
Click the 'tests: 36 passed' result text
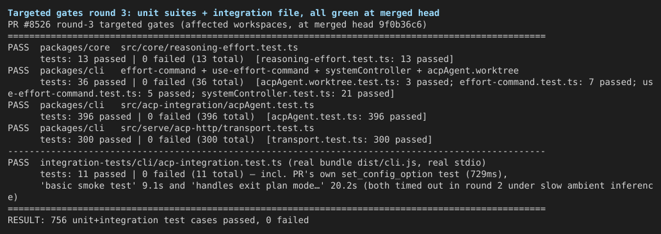pyautogui.click(x=83, y=82)
